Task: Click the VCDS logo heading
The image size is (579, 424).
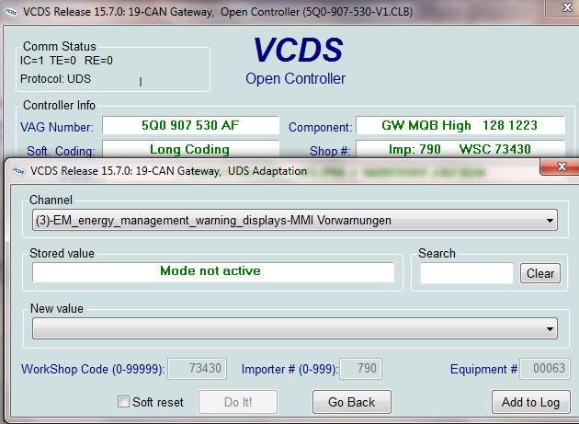Action: 298,50
